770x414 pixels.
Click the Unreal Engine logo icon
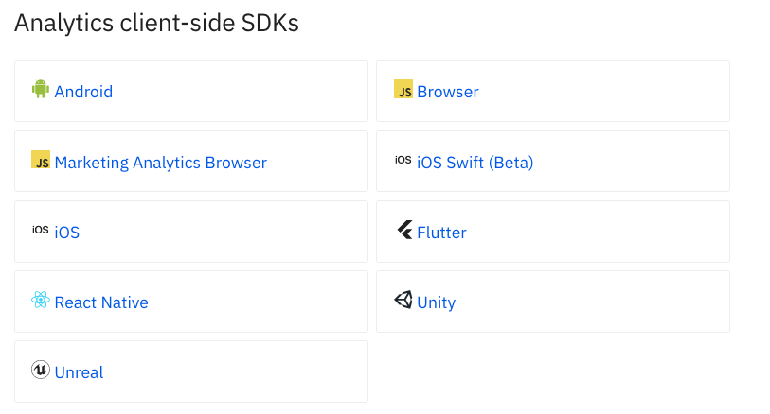tap(41, 370)
